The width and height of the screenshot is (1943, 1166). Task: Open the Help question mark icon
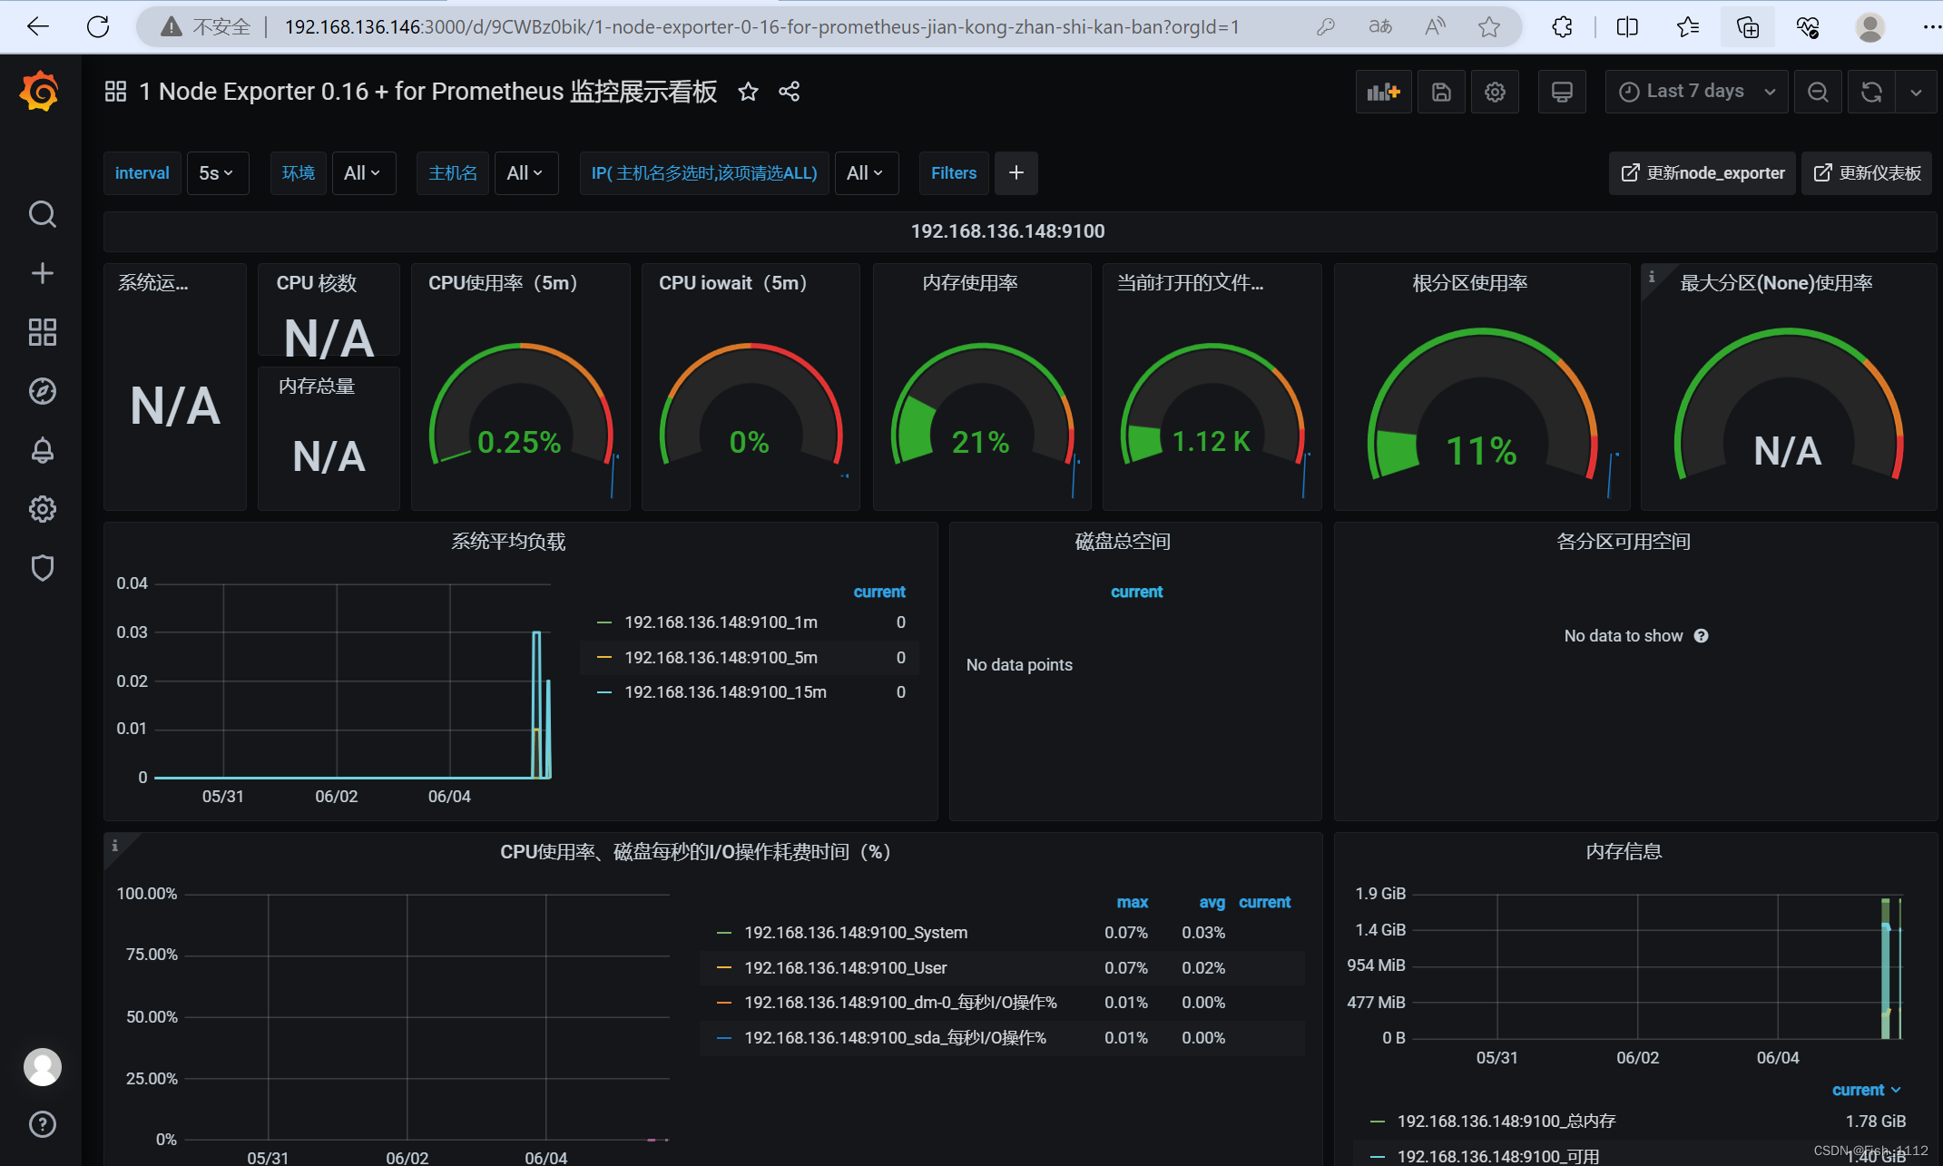pos(42,1124)
